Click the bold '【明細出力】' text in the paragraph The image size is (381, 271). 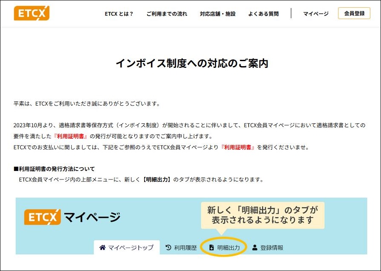pos(157,179)
